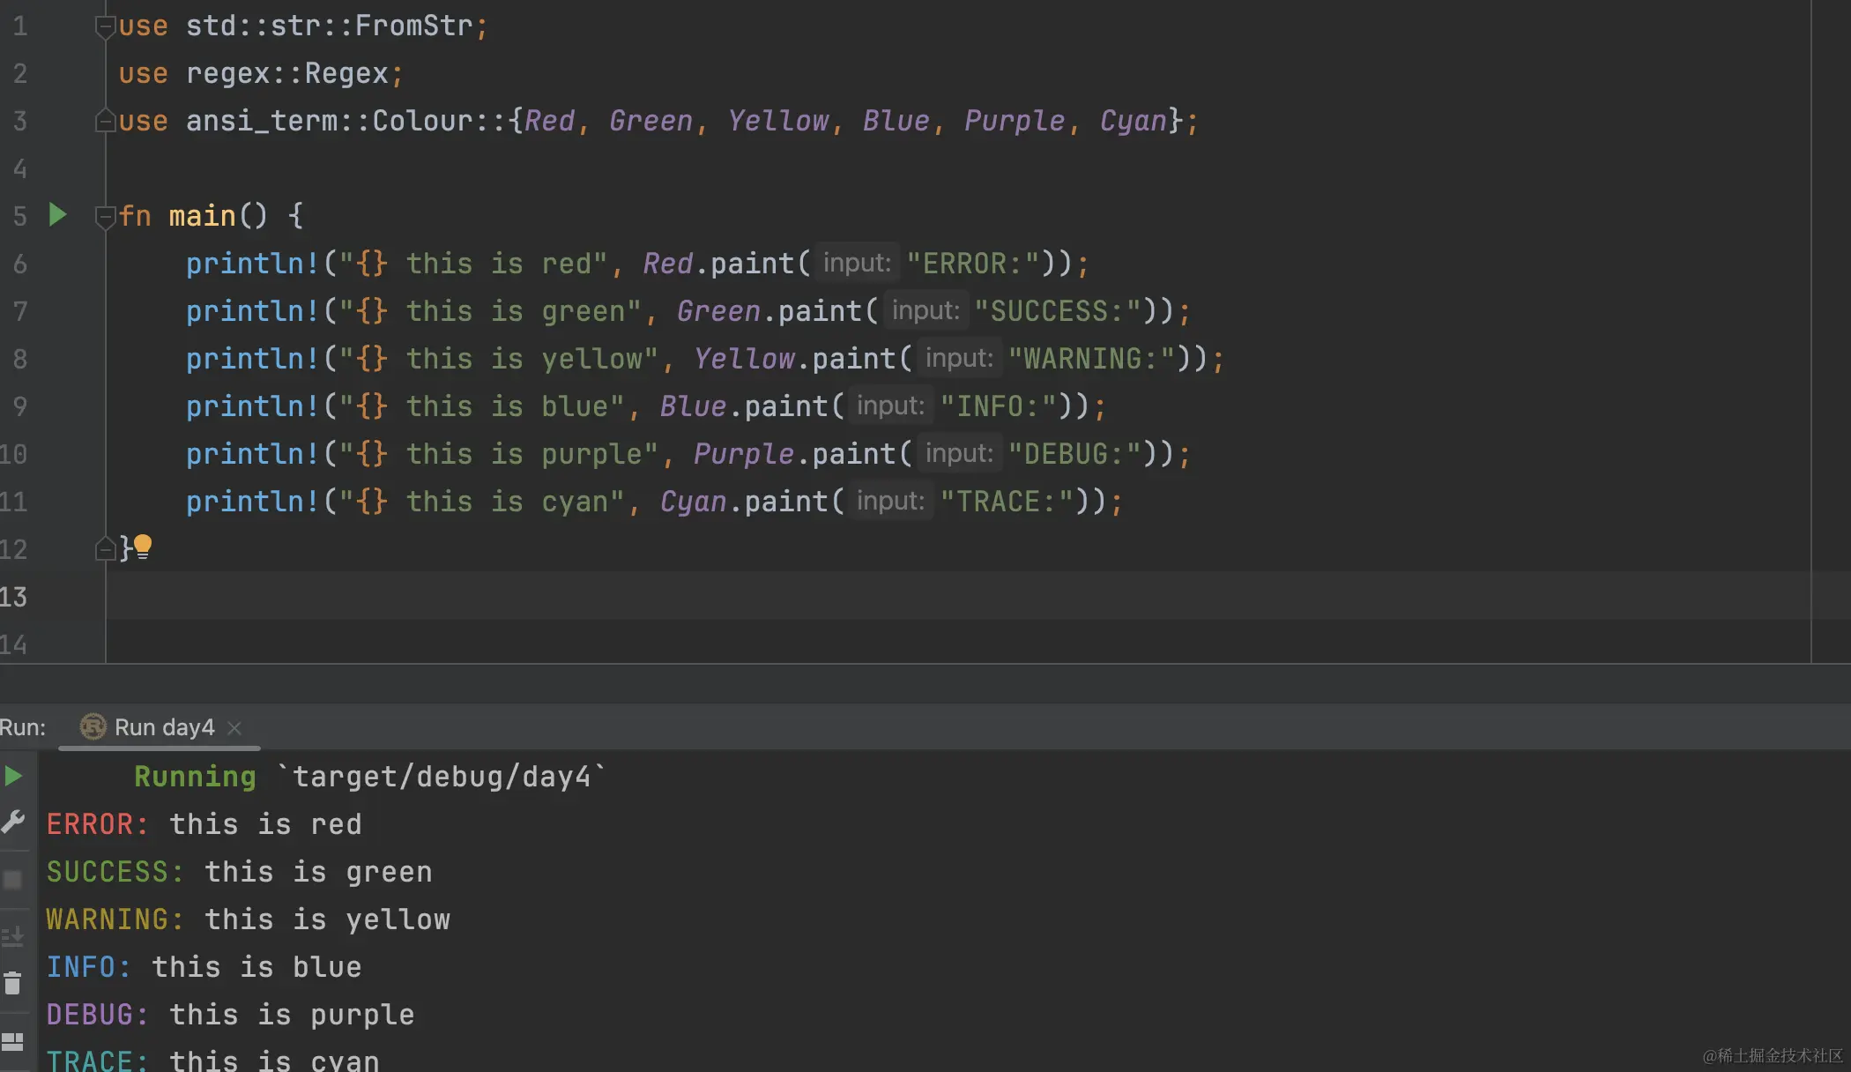Viewport: 1851px width, 1072px height.
Task: Click line number 13 in the gutter
Action: click(14, 597)
